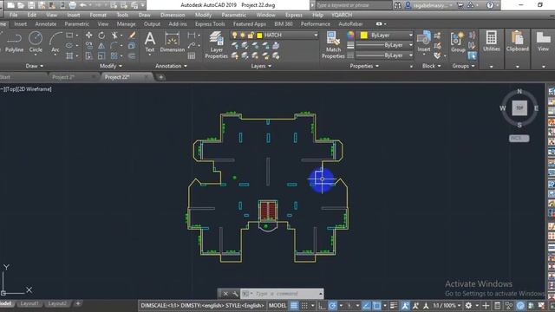The width and height of the screenshot is (555, 312).
Task: Click the Insert block tool
Action: point(424,42)
